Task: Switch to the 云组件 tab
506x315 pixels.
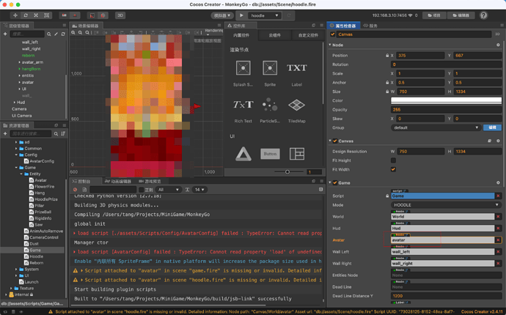Action: [x=274, y=35]
